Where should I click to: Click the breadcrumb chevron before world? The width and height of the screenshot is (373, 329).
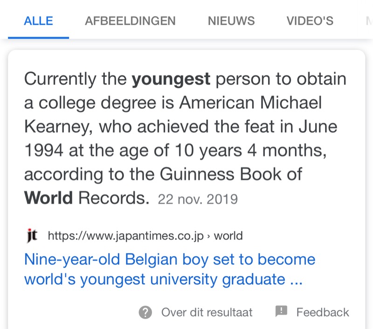coord(208,236)
